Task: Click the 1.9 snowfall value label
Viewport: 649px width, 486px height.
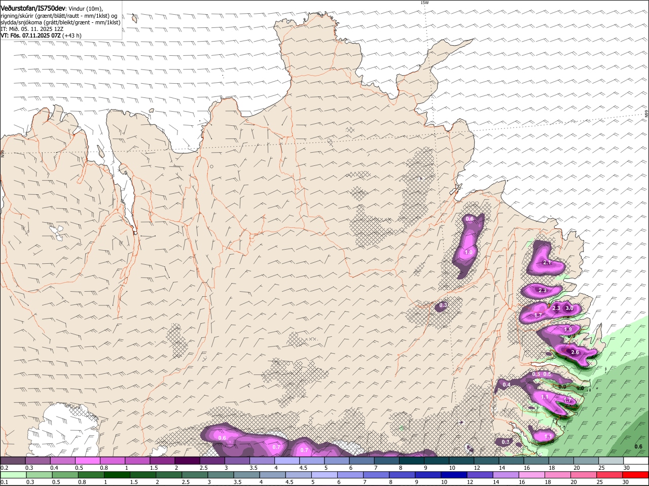Action: [568, 330]
